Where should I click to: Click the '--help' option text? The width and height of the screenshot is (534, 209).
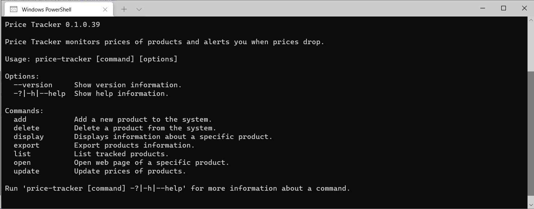pyautogui.click(x=53, y=93)
